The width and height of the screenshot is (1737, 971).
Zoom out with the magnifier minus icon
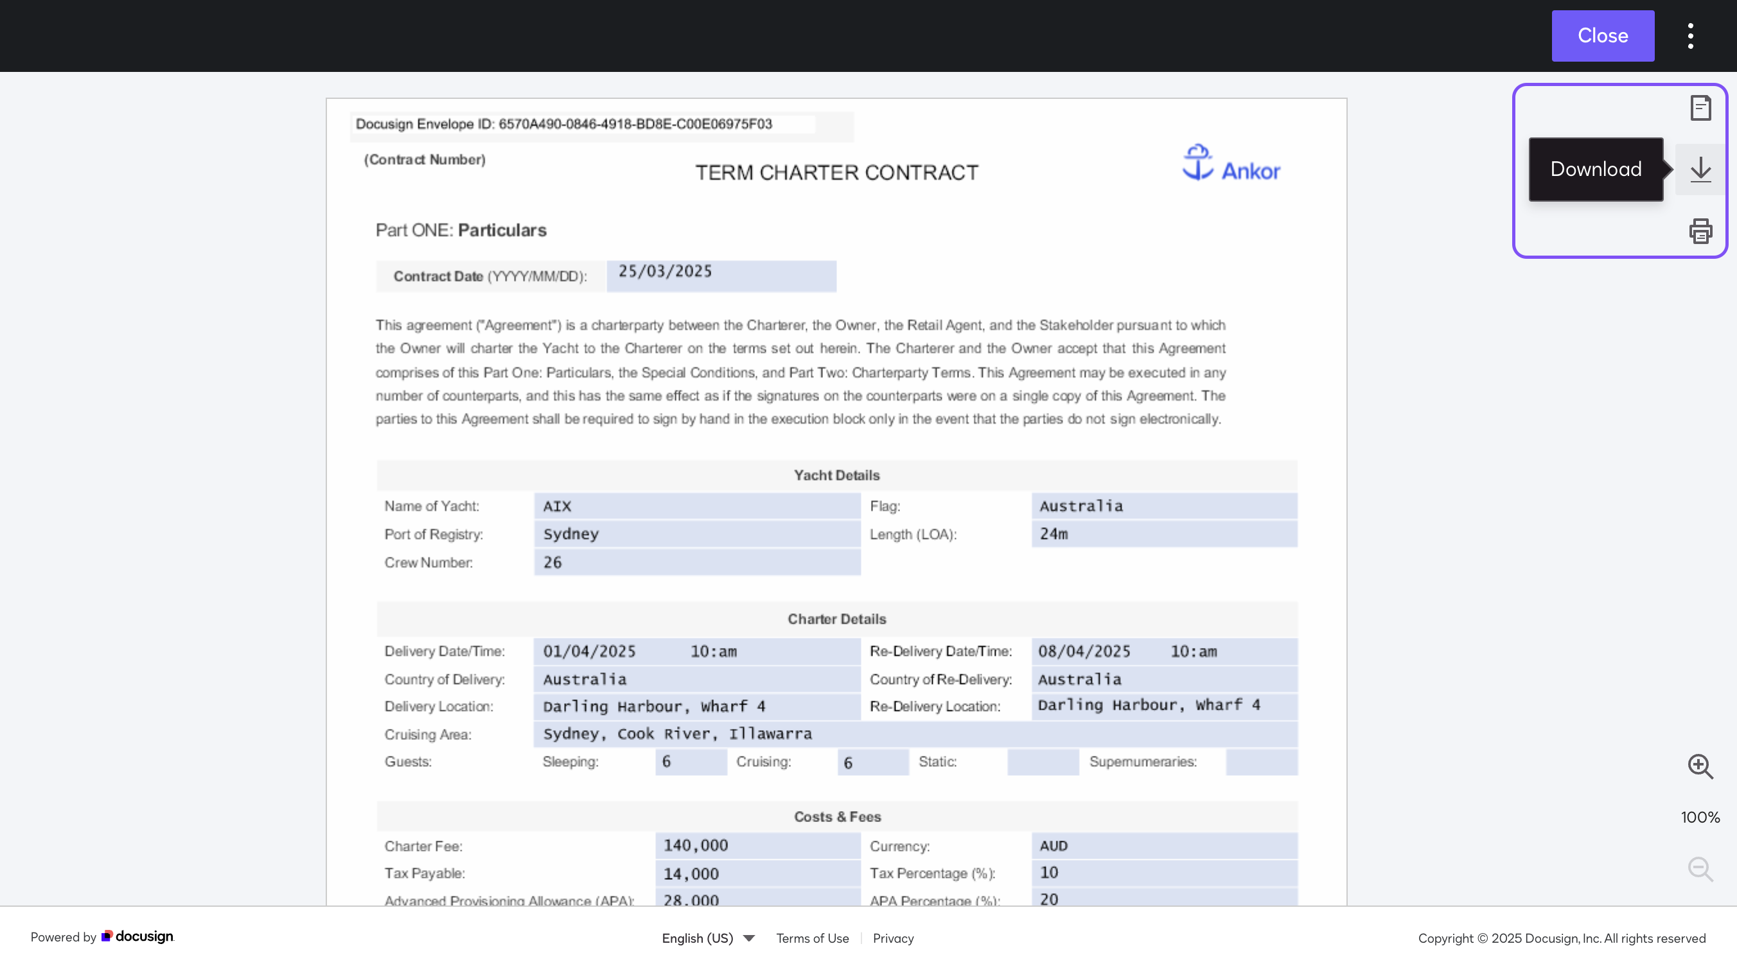click(1700, 868)
